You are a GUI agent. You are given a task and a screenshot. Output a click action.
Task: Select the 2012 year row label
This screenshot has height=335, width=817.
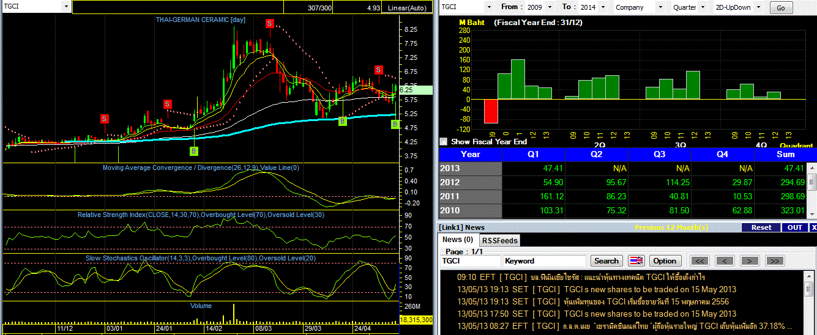(x=470, y=182)
